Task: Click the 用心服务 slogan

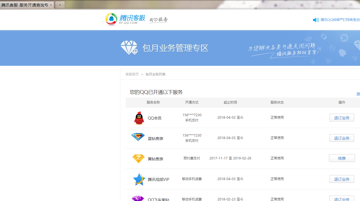Action: pos(159,20)
